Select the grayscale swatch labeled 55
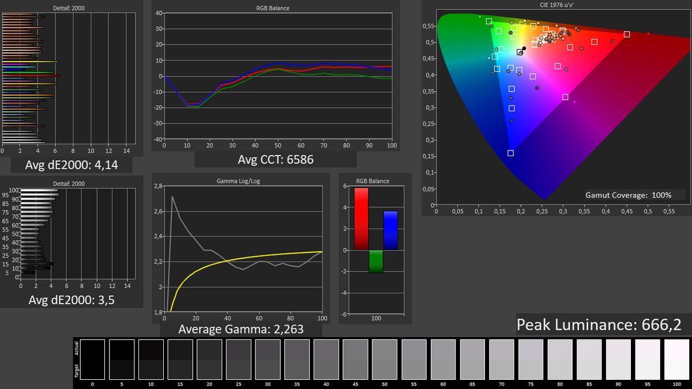This screenshot has height=389, width=692. pyautogui.click(x=413, y=359)
